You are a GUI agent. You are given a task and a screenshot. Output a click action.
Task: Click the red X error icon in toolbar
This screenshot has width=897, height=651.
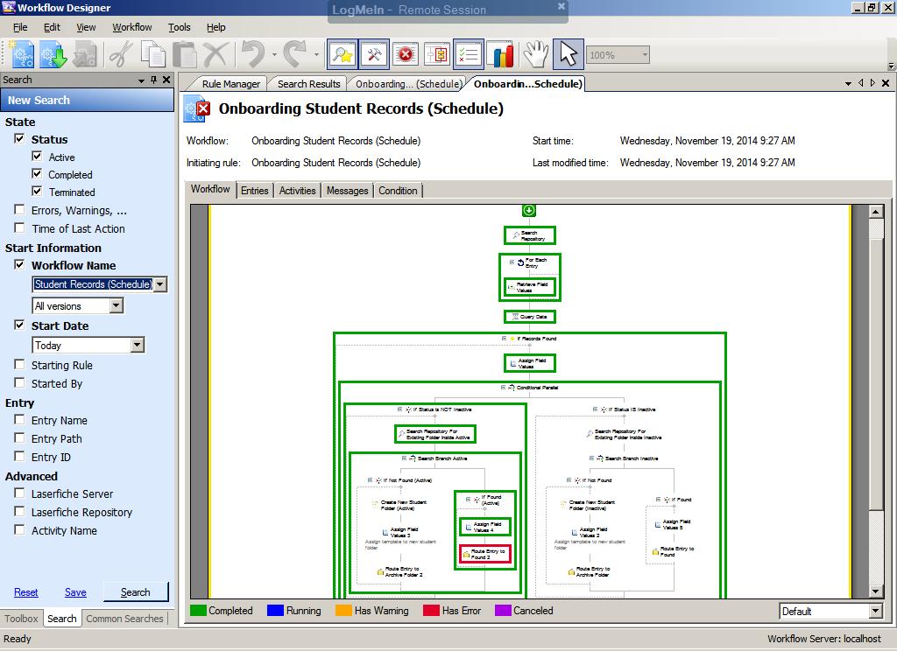coord(406,54)
